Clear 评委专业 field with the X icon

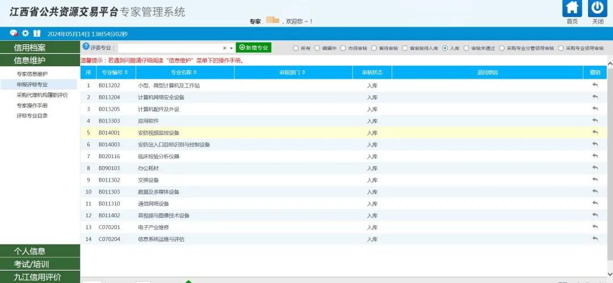[x=224, y=48]
